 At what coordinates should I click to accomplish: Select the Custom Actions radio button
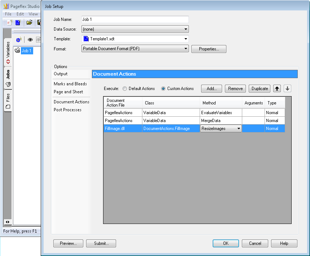163,89
